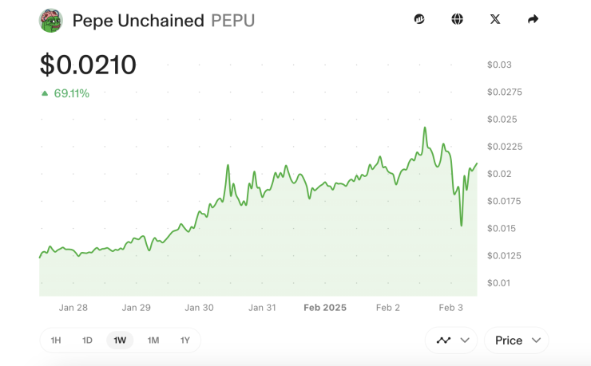
Task: Open the CoinMarketCap chart icon link
Action: point(419,19)
